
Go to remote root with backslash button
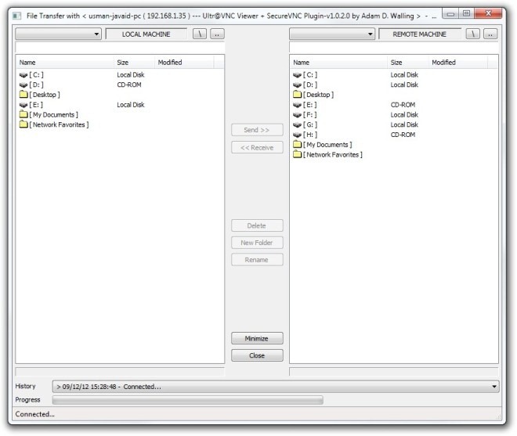click(x=473, y=34)
